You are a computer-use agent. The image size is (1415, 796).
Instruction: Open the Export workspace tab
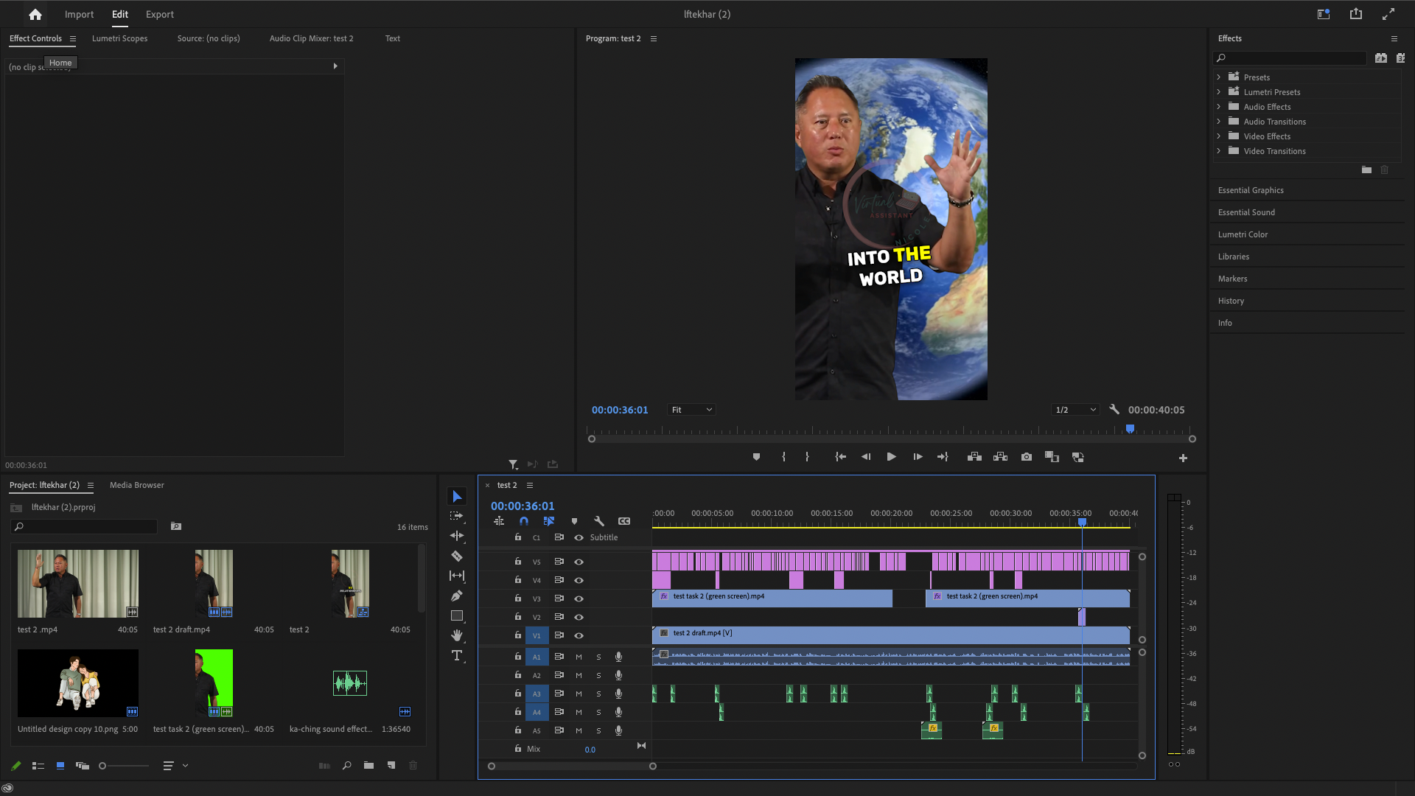point(159,14)
